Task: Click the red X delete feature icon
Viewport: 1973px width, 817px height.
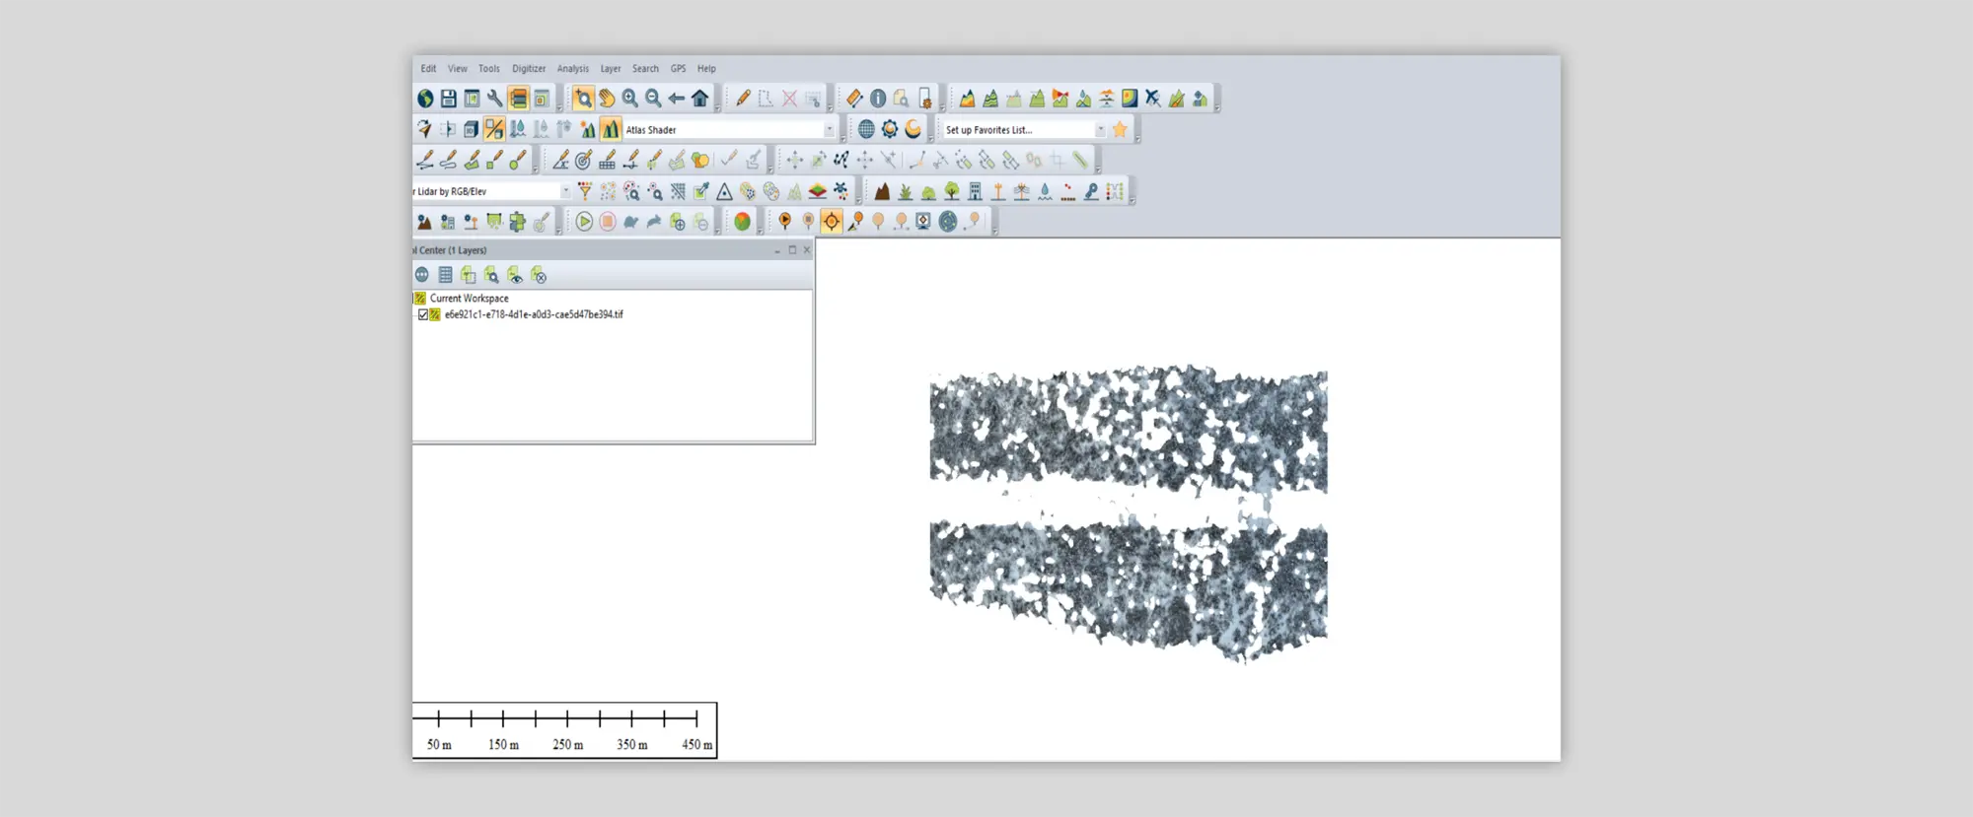Action: pos(789,99)
